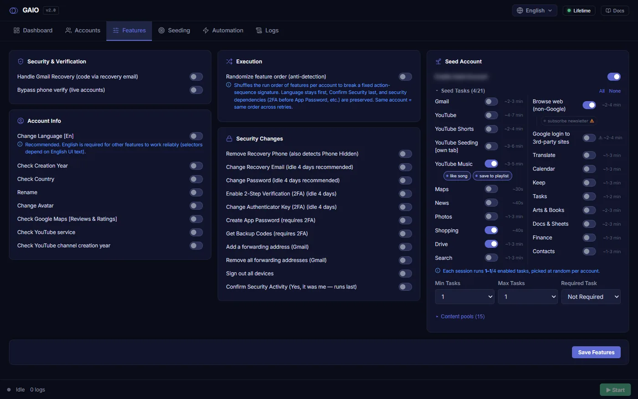Image resolution: width=638 pixels, height=399 pixels.
Task: Click the Save Features button
Action: [x=596, y=352]
